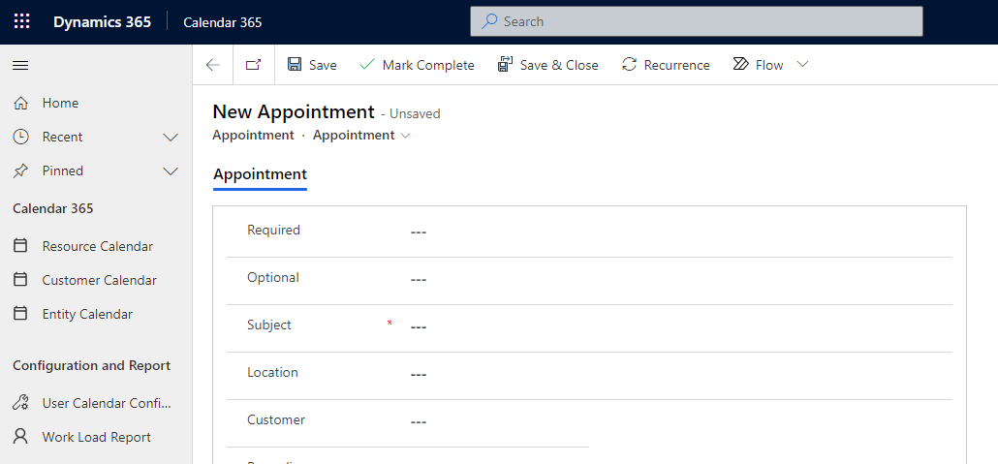Collapse the hamburger site map menu
The height and width of the screenshot is (464, 998).
pyautogui.click(x=20, y=65)
